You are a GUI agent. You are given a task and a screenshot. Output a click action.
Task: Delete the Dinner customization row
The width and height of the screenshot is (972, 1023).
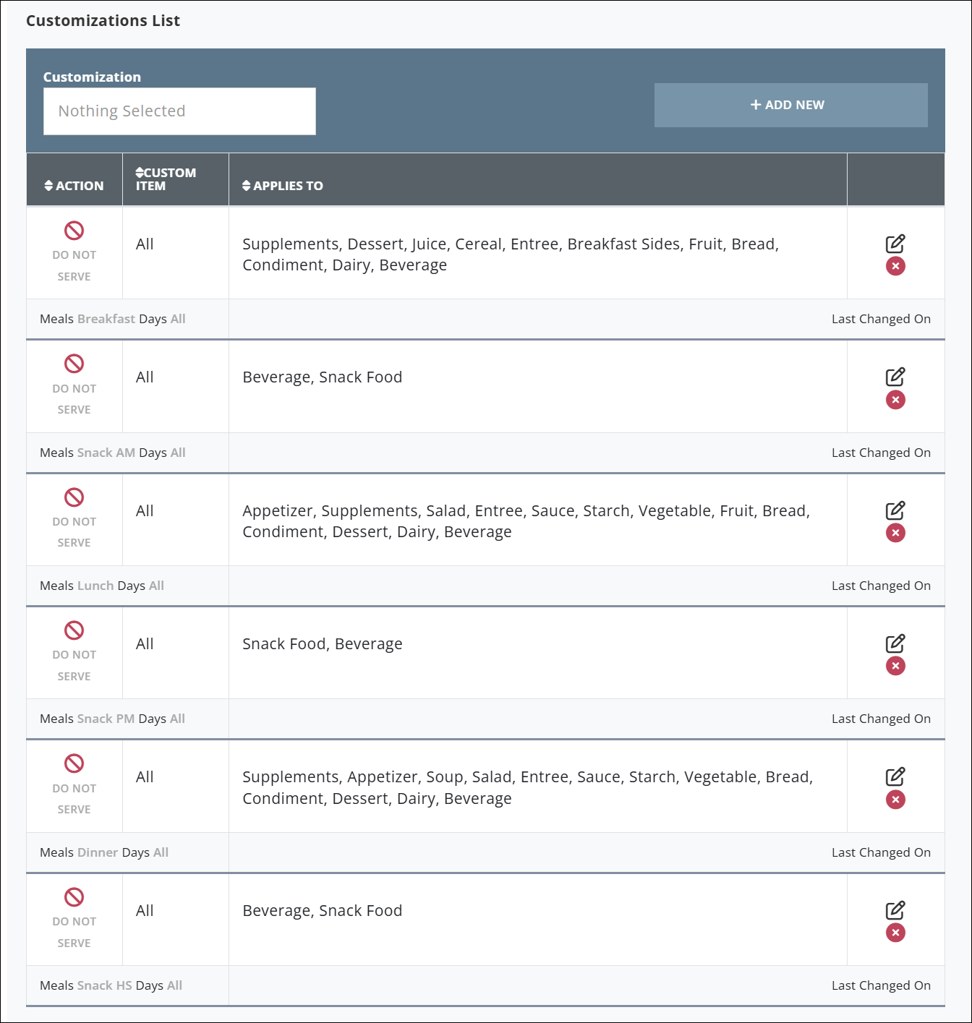895,800
